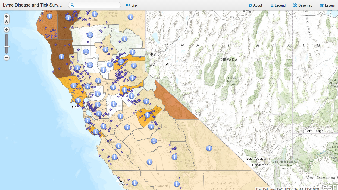
Task: Open the Basemap gallery
Action: click(302, 5)
